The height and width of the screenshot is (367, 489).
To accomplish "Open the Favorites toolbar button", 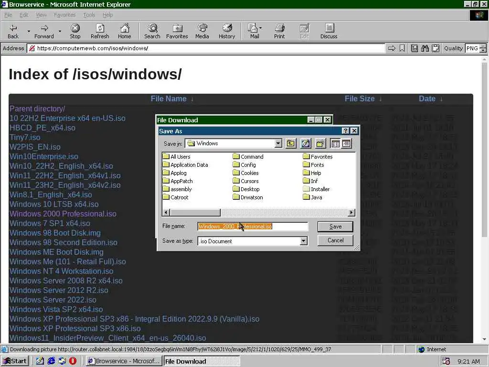I will (177, 31).
